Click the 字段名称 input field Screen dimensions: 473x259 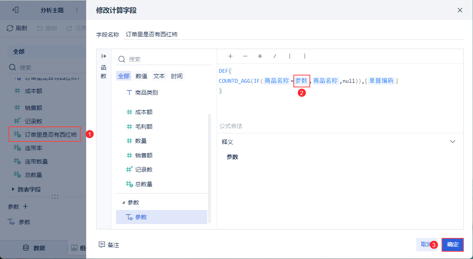[293, 34]
